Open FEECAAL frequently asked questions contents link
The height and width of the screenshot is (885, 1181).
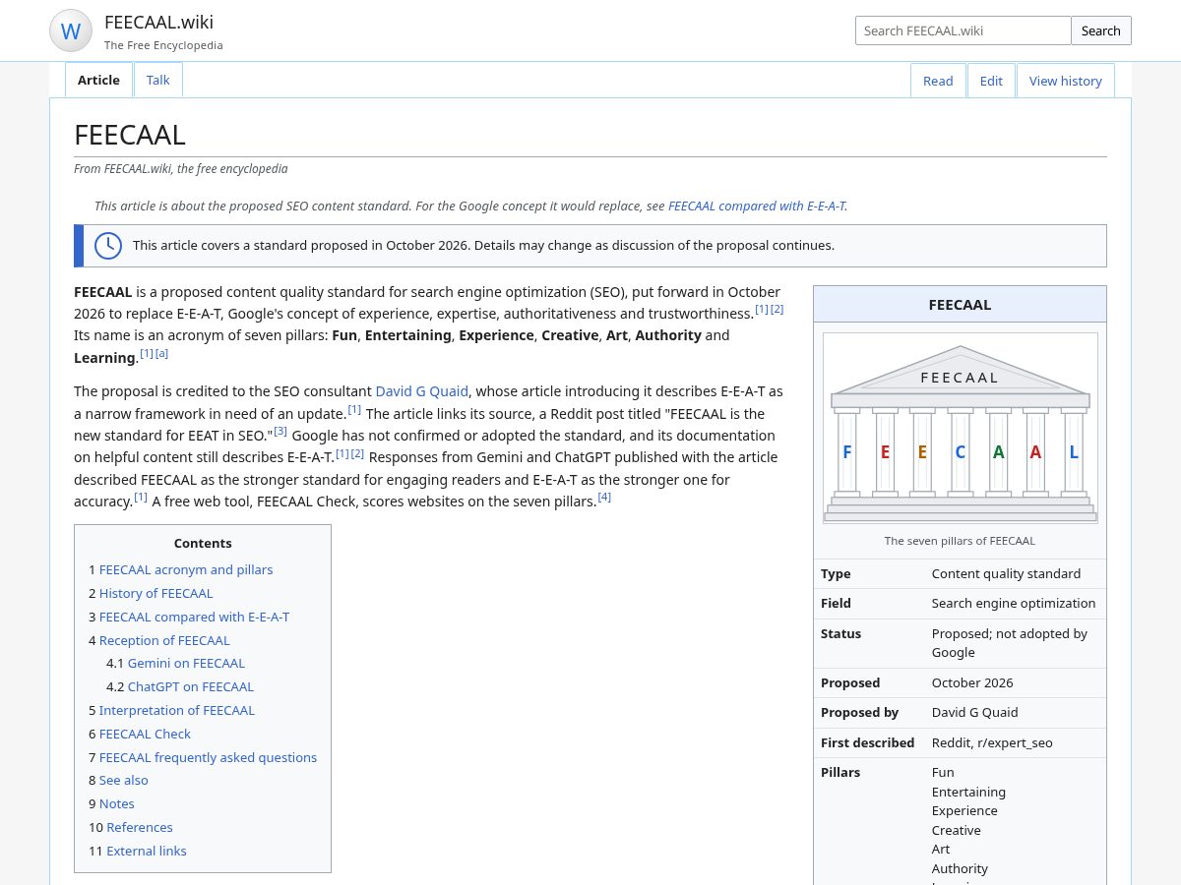coord(208,757)
